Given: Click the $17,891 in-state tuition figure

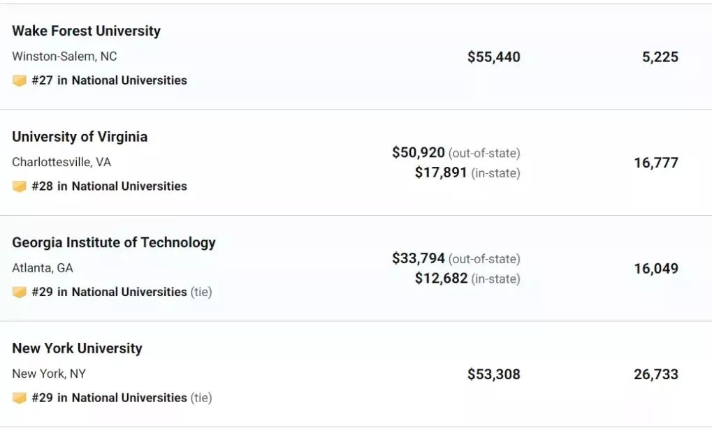Looking at the screenshot, I should 441,172.
